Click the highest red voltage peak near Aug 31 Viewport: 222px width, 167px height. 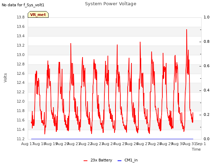tap(187, 30)
